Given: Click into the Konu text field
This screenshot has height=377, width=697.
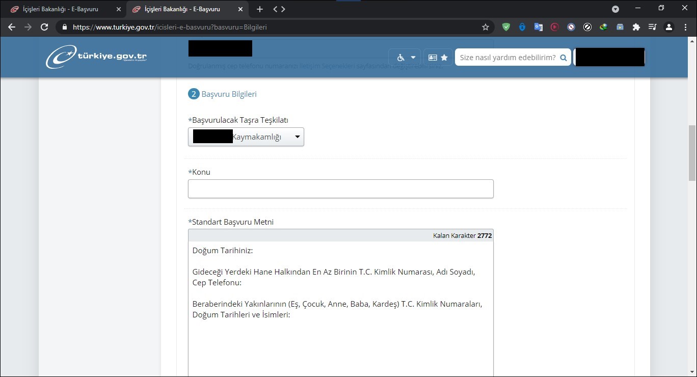Looking at the screenshot, I should click(340, 188).
